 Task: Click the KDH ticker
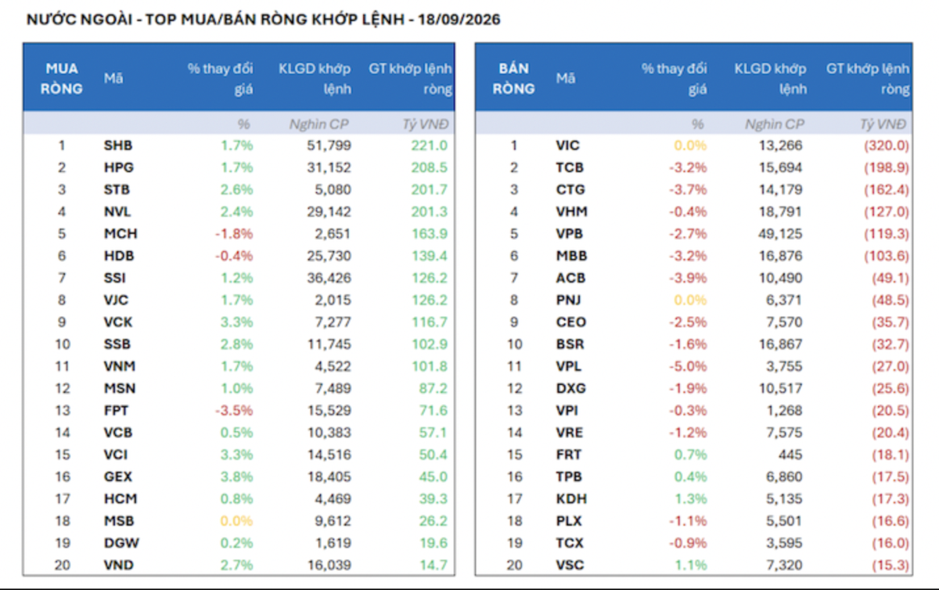(x=571, y=498)
